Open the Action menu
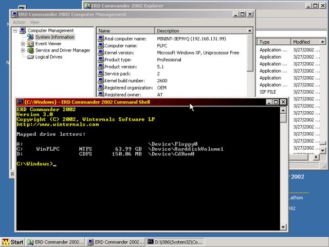Image resolution: width=329 pixels, height=247 pixels. click(x=19, y=22)
